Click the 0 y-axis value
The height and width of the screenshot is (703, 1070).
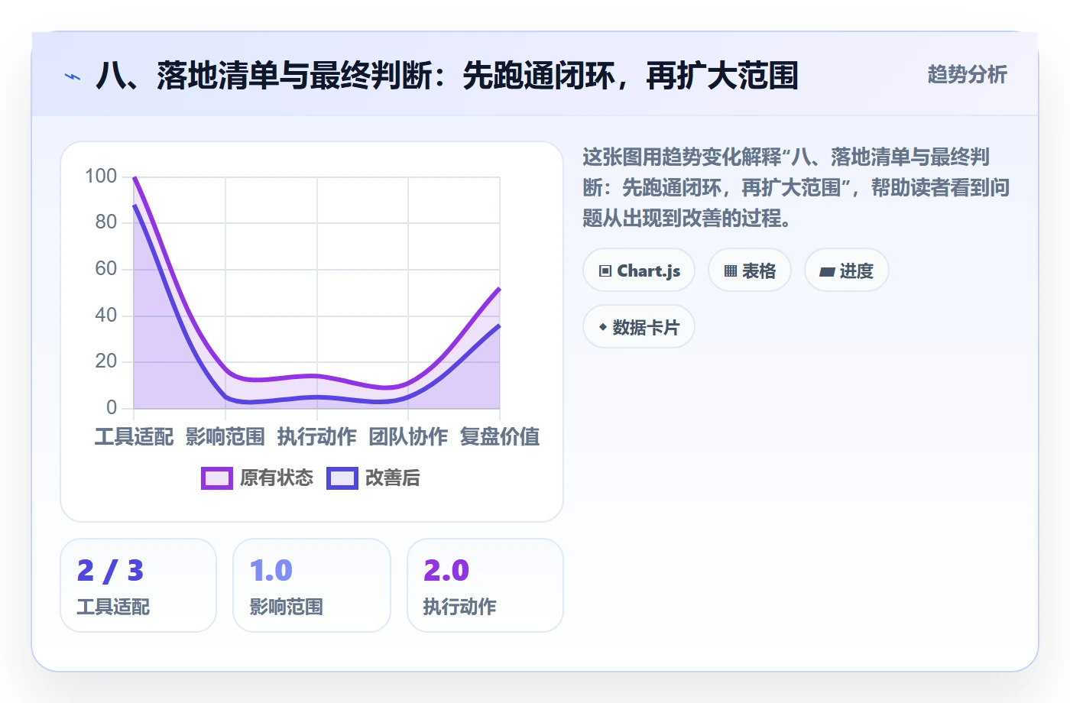click(x=112, y=407)
